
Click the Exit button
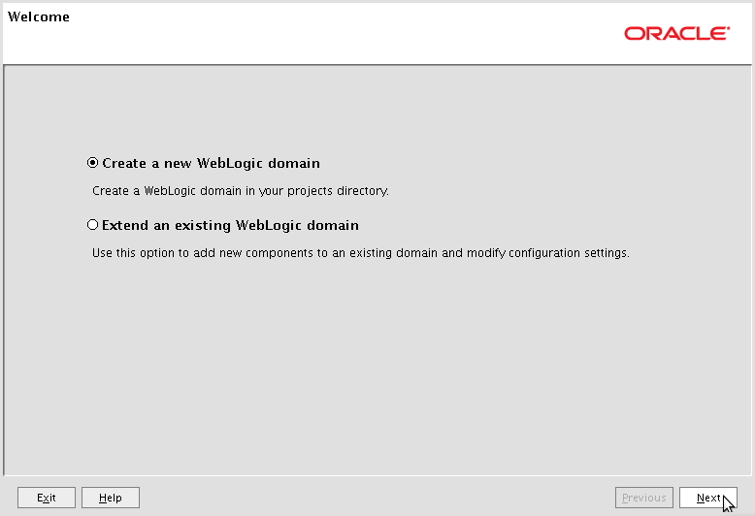[47, 498]
